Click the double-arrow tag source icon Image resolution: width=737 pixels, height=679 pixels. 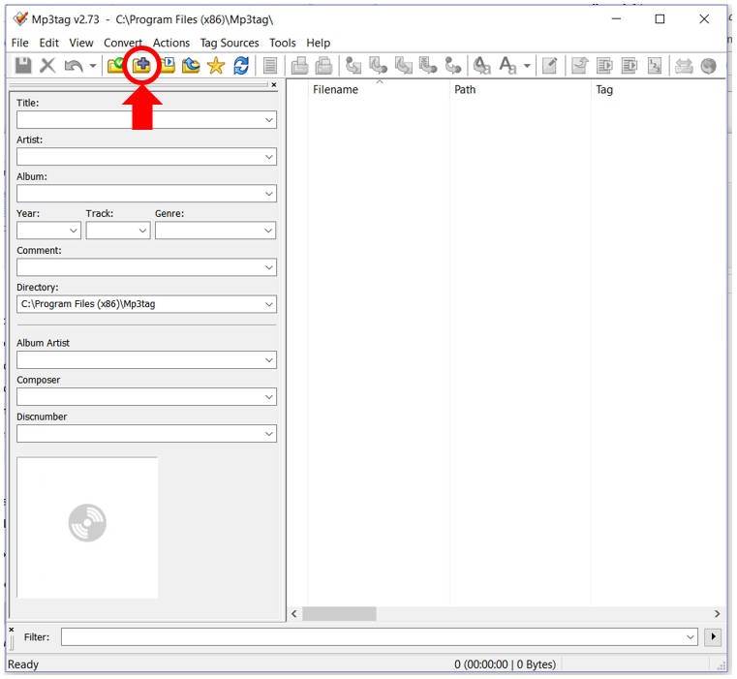click(x=684, y=65)
